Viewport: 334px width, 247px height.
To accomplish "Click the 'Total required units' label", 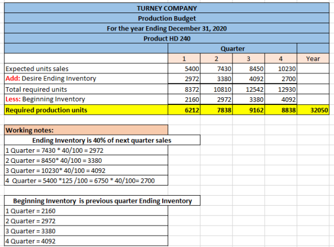I will point(86,89).
